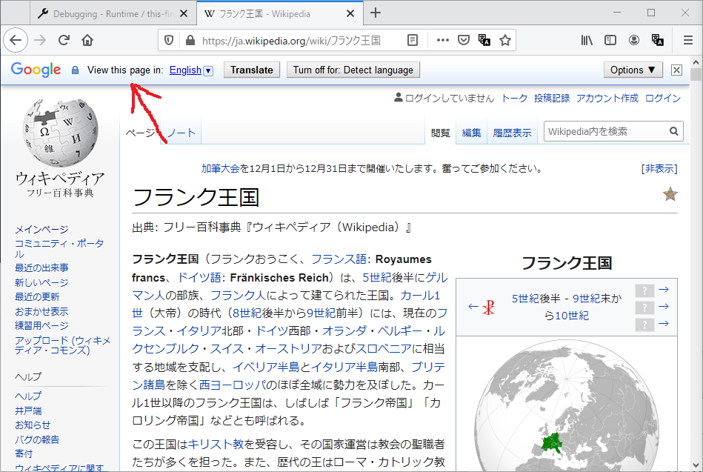Open the Firefox account icon

(634, 41)
